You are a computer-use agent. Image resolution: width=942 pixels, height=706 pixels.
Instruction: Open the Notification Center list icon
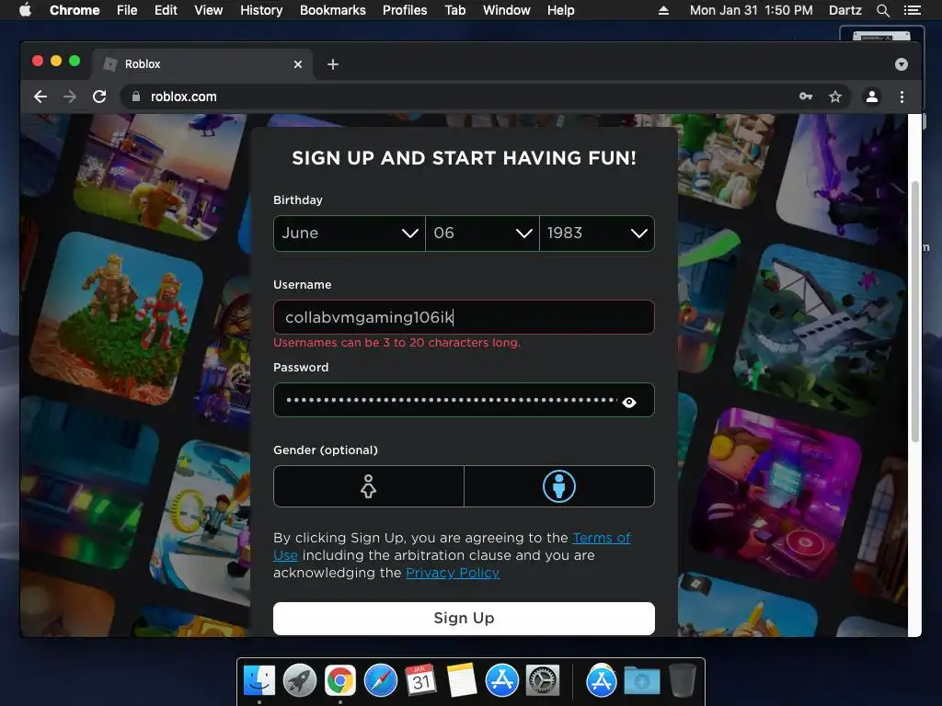912,10
